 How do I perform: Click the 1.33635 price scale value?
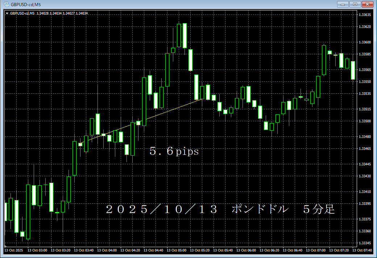365,14
